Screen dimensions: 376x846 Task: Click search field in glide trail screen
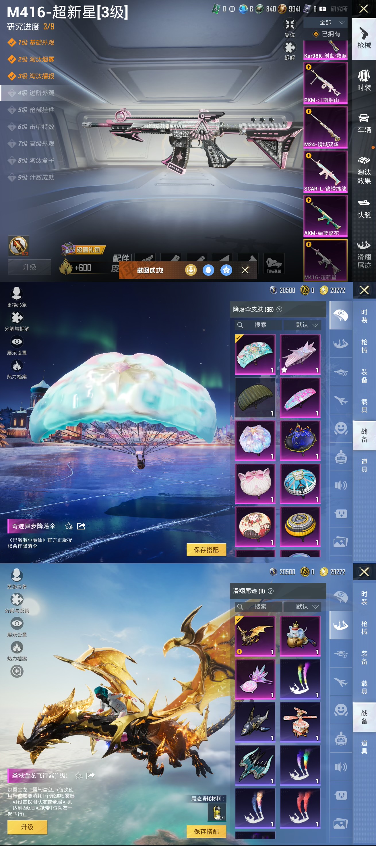point(258,607)
